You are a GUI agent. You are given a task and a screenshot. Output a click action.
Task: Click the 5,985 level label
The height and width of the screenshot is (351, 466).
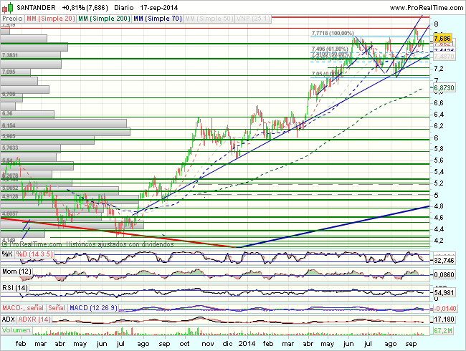click(9, 136)
